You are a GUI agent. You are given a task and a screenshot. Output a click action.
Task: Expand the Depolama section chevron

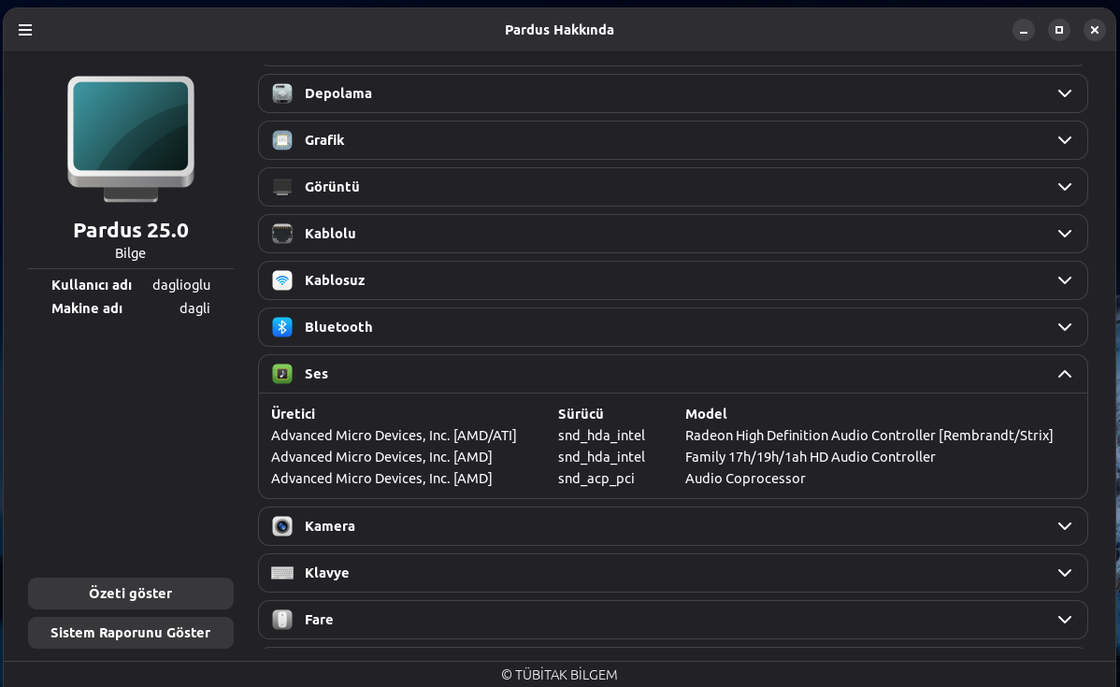click(x=1064, y=93)
